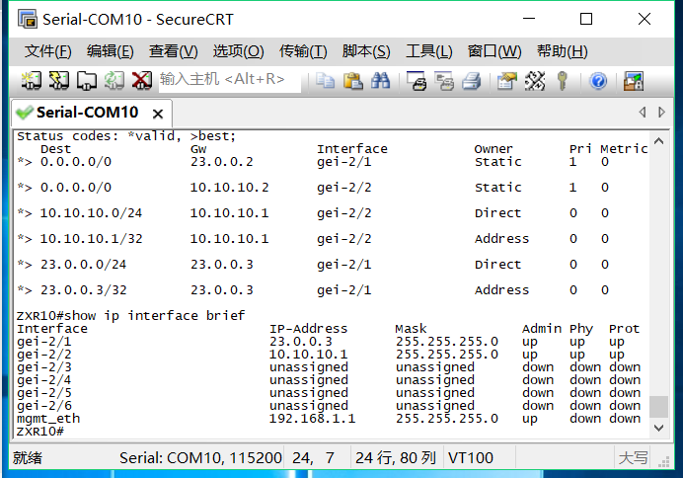Click the host input field 输入主机
The height and width of the screenshot is (478, 683).
[x=230, y=80]
